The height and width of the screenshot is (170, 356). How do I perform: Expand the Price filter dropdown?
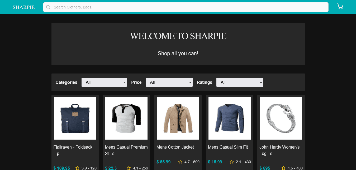pos(169,82)
